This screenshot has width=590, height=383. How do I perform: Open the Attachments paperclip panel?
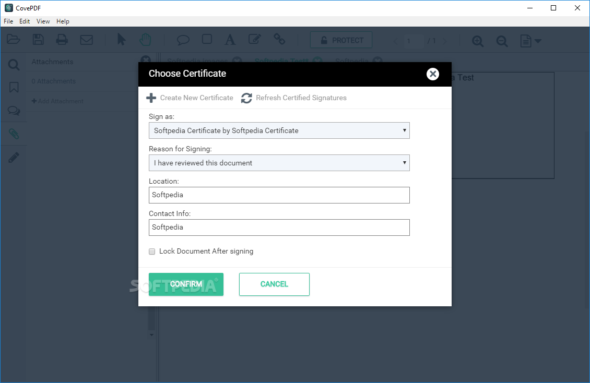tap(14, 134)
